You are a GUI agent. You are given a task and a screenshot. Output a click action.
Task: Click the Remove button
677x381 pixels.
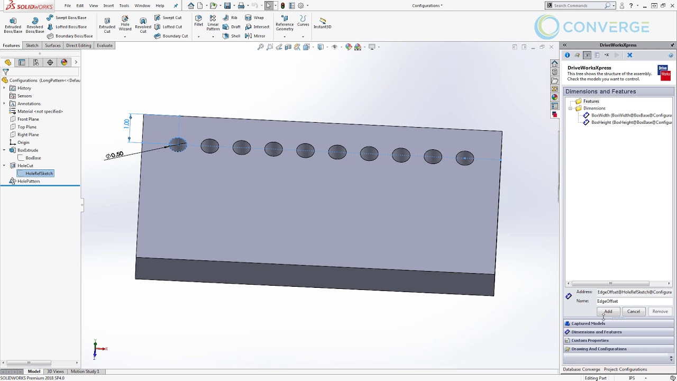point(660,312)
